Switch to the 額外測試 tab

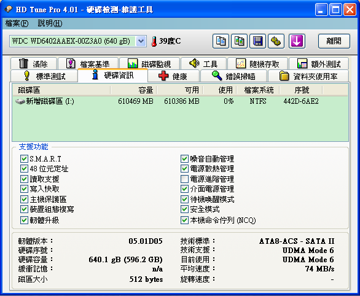319,63
